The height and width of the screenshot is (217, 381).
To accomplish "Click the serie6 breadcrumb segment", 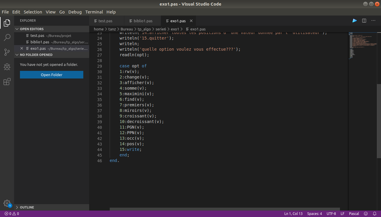I will (x=161, y=29).
